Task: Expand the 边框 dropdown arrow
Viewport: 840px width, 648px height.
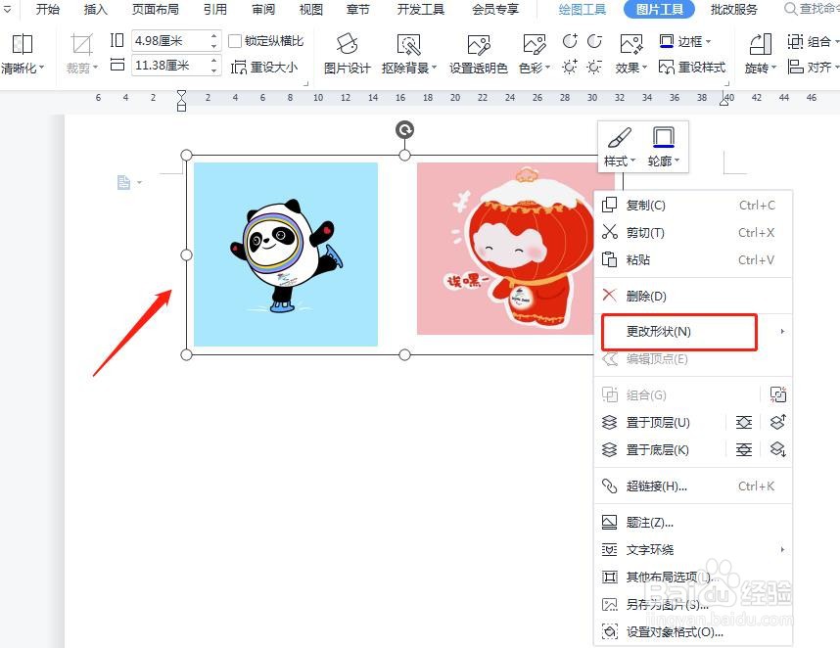Action: [708, 42]
